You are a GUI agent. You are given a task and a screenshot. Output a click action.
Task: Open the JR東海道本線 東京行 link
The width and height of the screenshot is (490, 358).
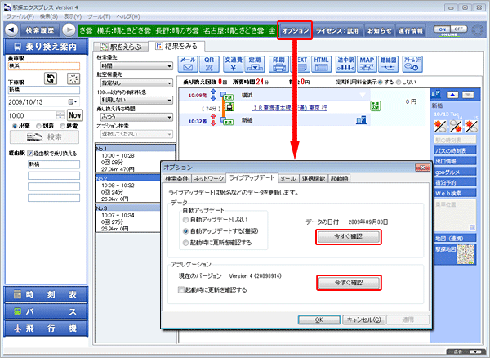290,108
